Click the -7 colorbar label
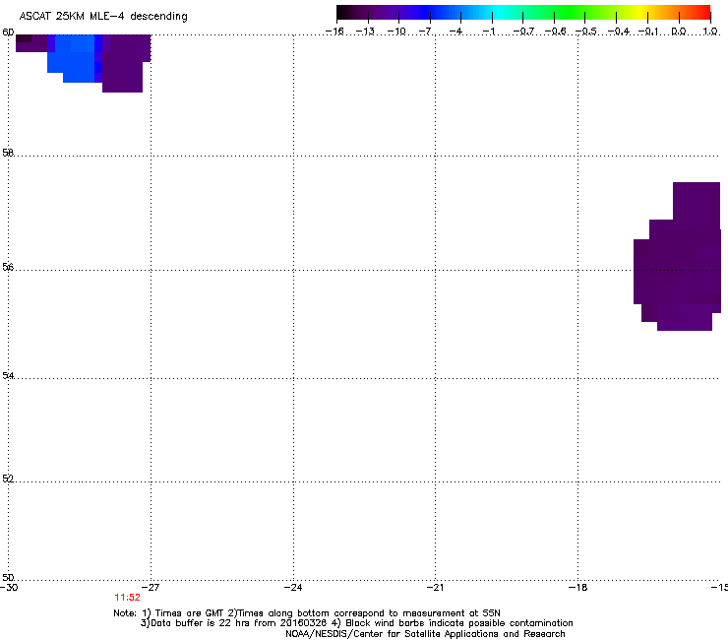Screen dimensions: 728x640 [x=426, y=32]
